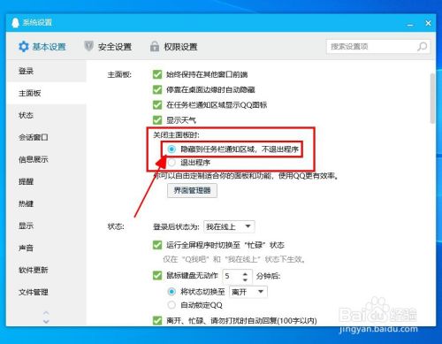Toggle 运行全屏程序时切换至忙碌状态 checkbox
The image size is (442, 344).
157,245
